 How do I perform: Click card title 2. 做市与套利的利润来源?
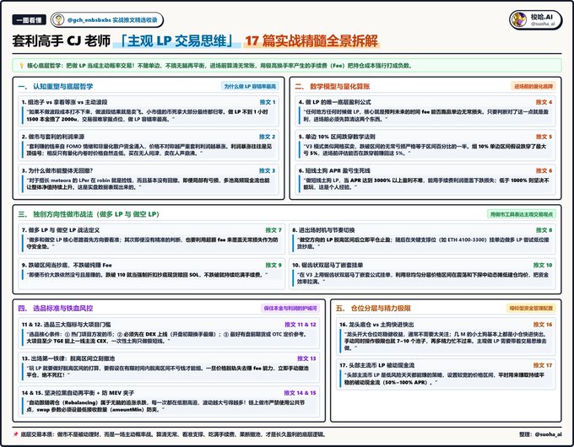click(52, 137)
